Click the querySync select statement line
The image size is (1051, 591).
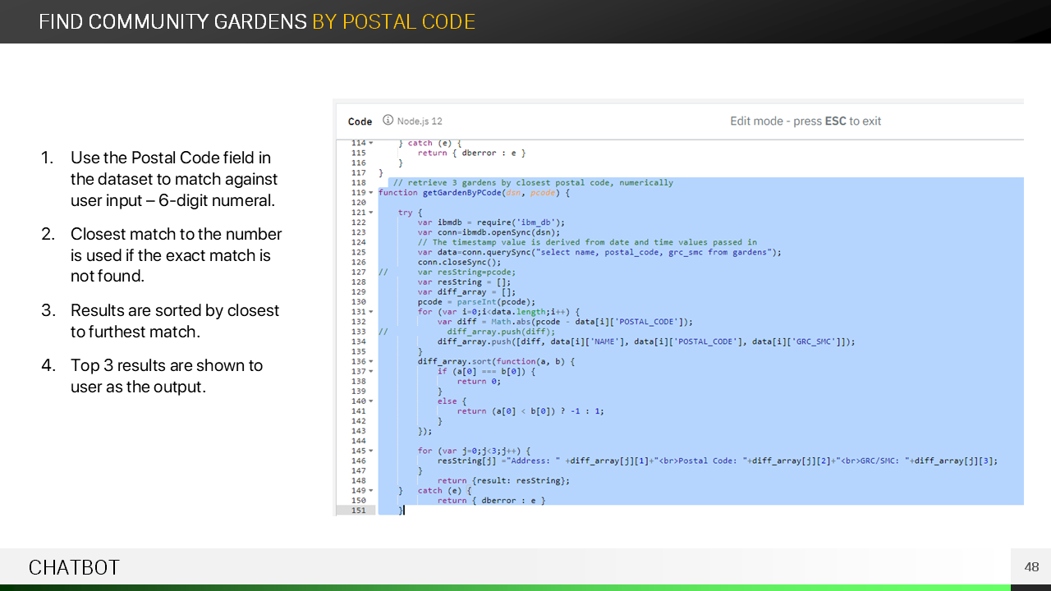coord(599,253)
